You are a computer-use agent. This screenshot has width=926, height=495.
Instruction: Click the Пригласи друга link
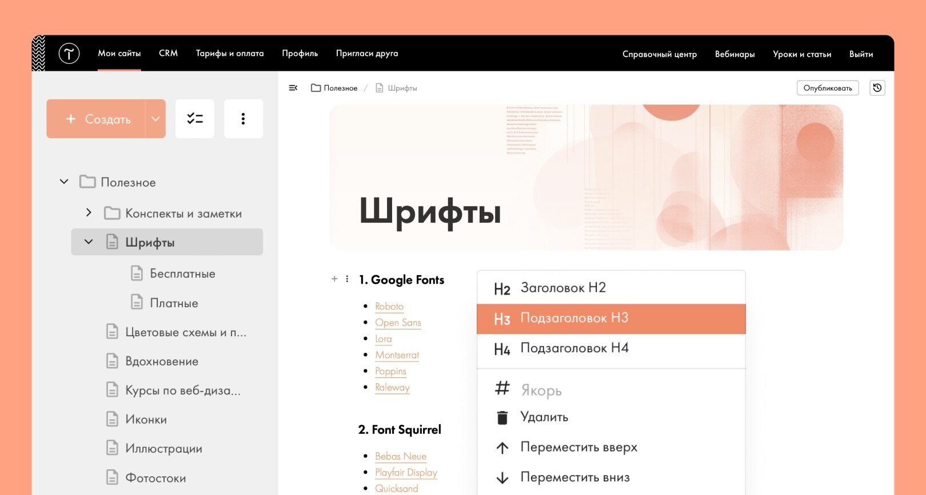[367, 53]
